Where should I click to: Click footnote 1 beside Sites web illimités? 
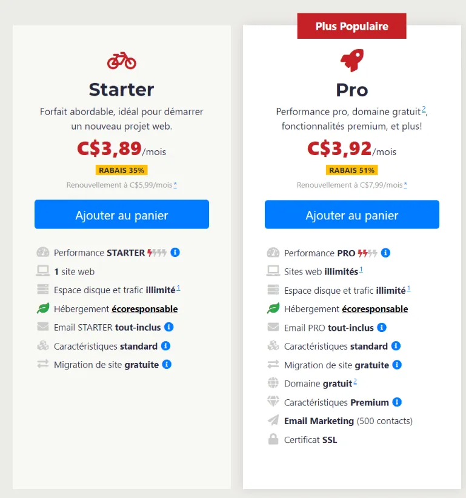coord(361,270)
